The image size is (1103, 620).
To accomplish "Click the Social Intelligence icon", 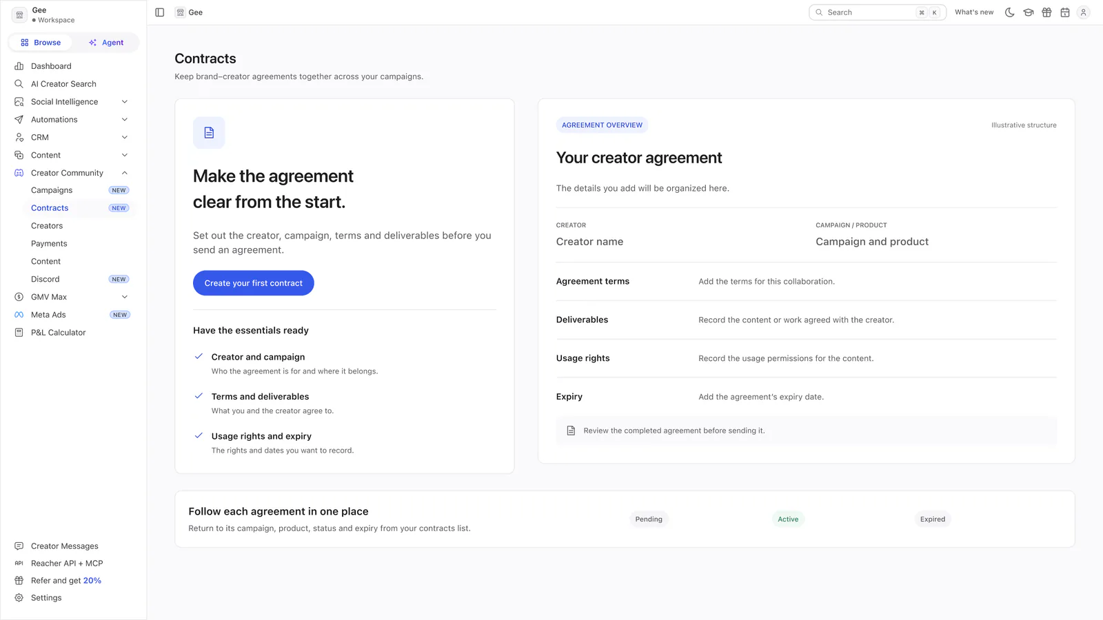I will (x=19, y=102).
